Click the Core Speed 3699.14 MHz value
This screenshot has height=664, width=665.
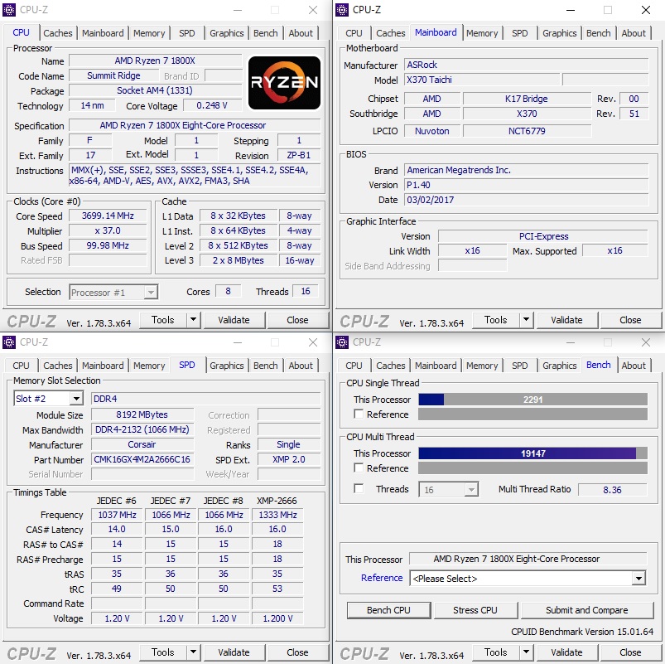click(108, 216)
